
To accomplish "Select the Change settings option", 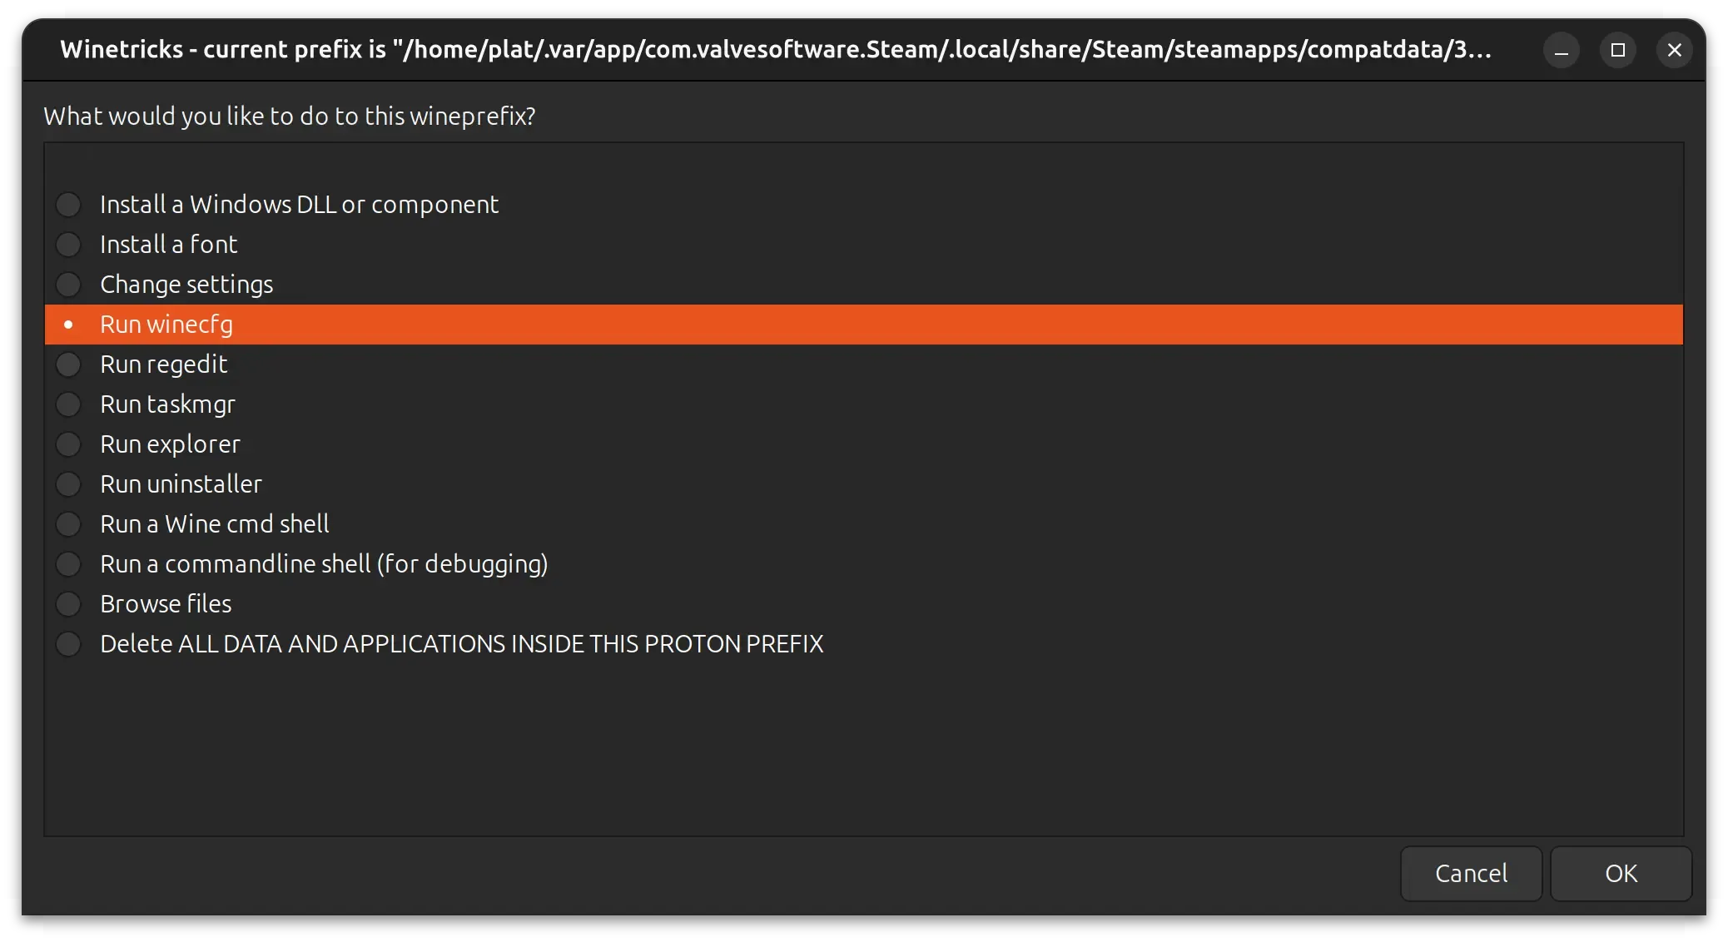I will [68, 285].
